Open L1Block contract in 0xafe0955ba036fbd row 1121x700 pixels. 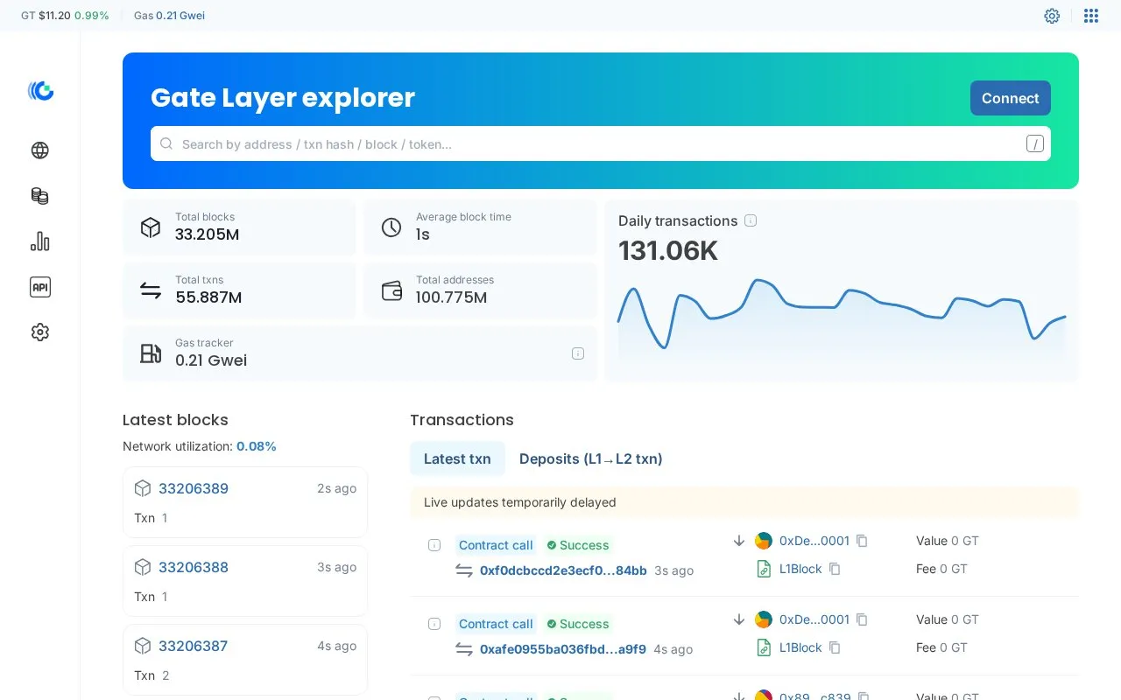point(800,647)
